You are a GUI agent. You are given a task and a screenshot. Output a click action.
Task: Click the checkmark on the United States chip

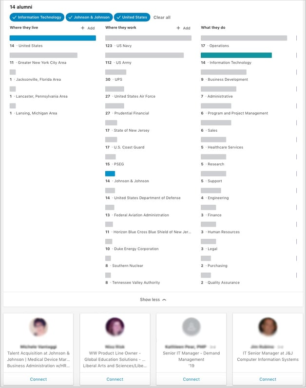pyautogui.click(x=118, y=18)
